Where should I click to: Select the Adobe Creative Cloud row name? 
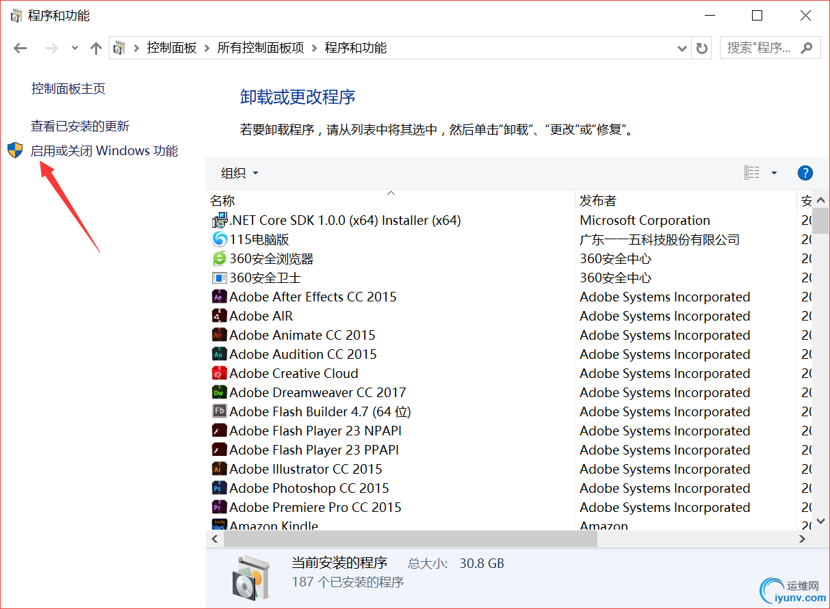pos(294,373)
